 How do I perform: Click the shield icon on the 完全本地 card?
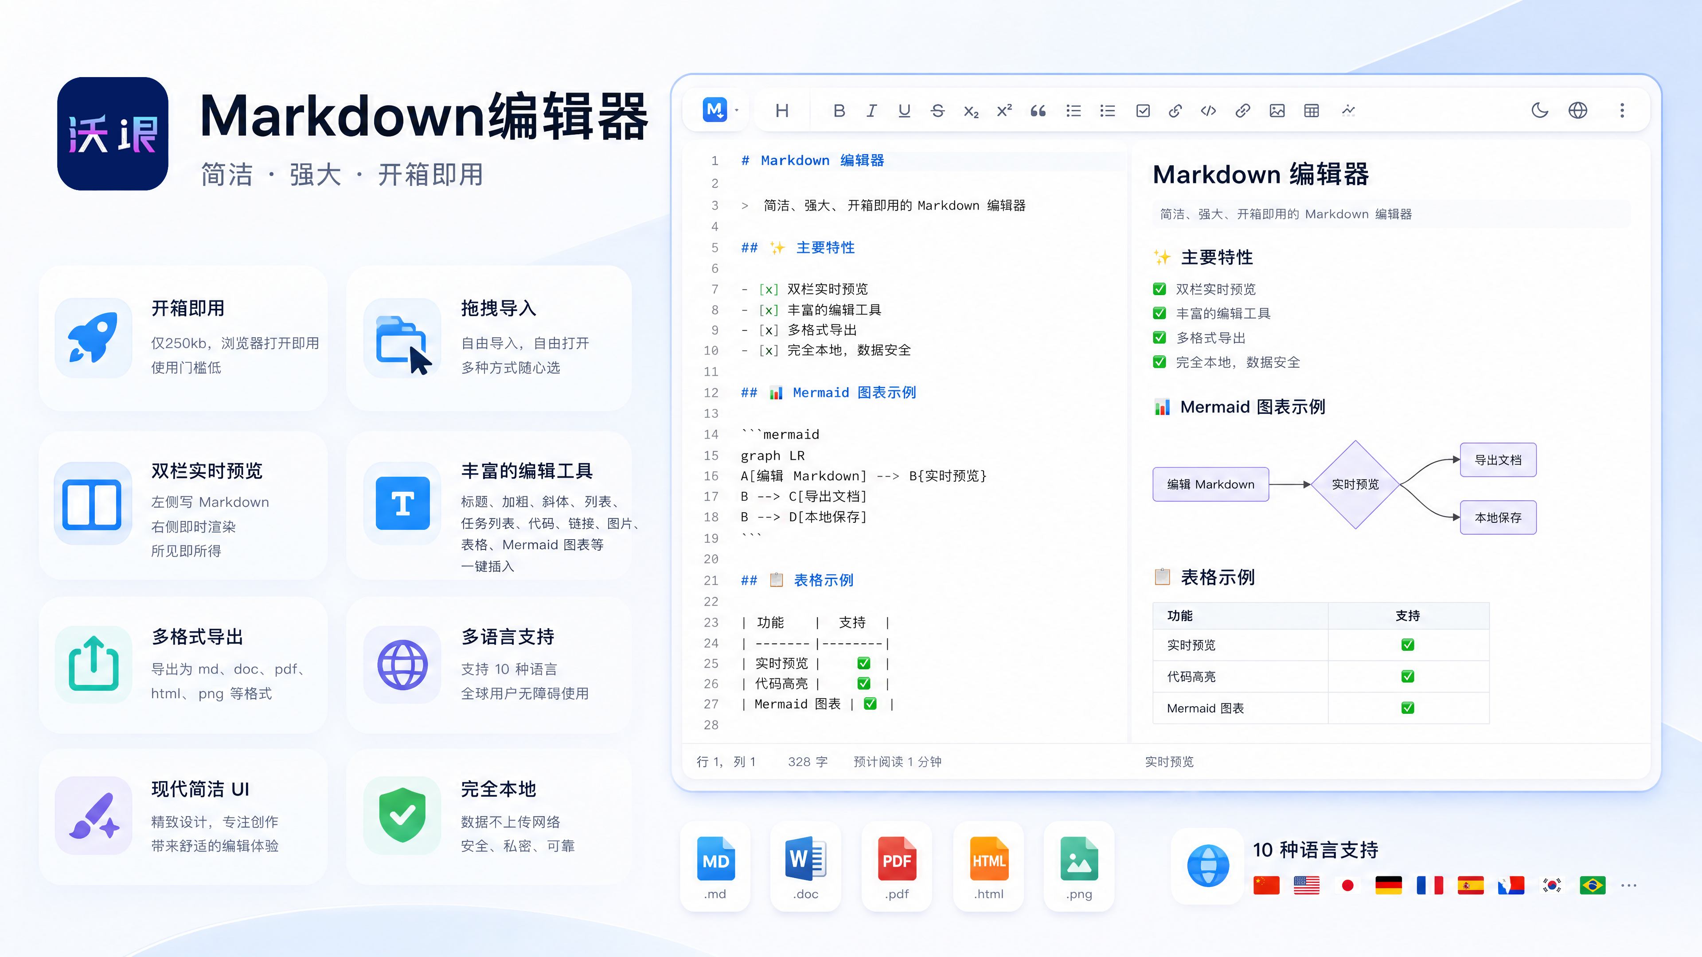[x=402, y=814]
